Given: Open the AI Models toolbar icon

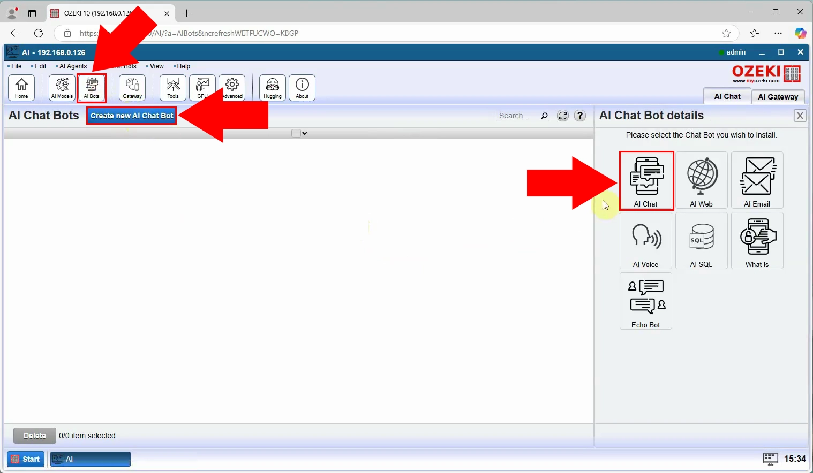Looking at the screenshot, I should pos(62,88).
